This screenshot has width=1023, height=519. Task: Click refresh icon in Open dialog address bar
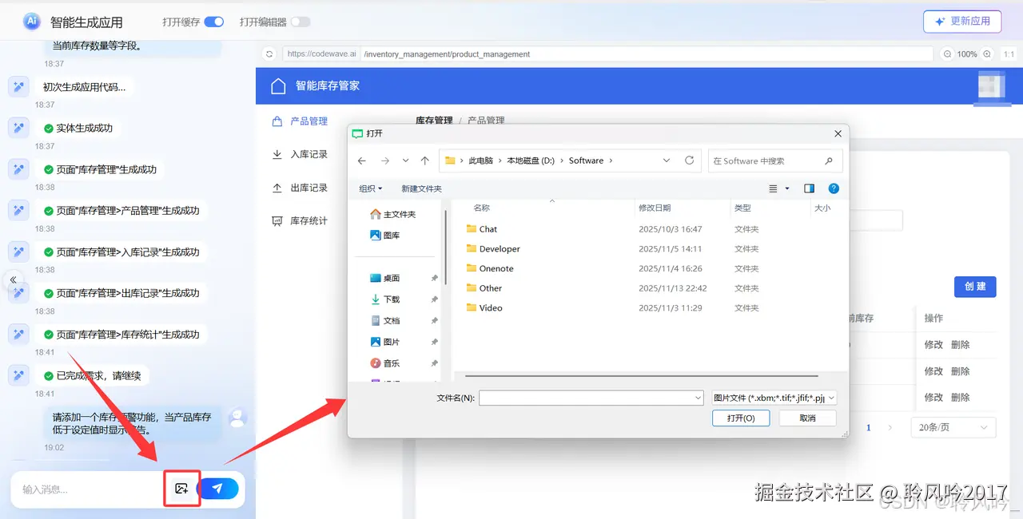[x=689, y=160]
